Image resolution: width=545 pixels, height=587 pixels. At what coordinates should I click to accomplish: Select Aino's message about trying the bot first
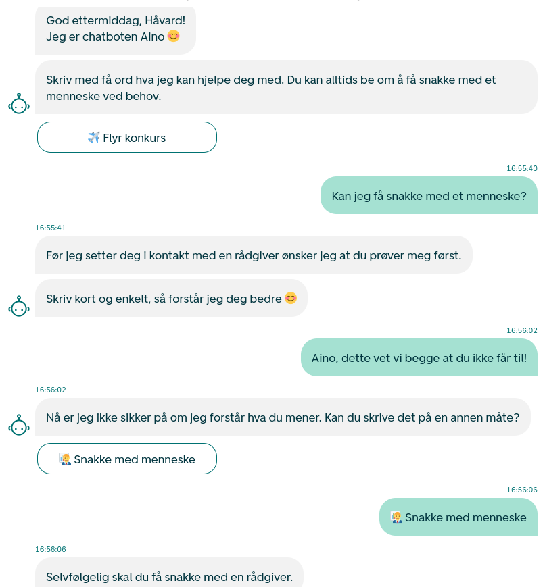255,255
